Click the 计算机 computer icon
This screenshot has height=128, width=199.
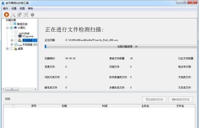click(x=15, y=28)
